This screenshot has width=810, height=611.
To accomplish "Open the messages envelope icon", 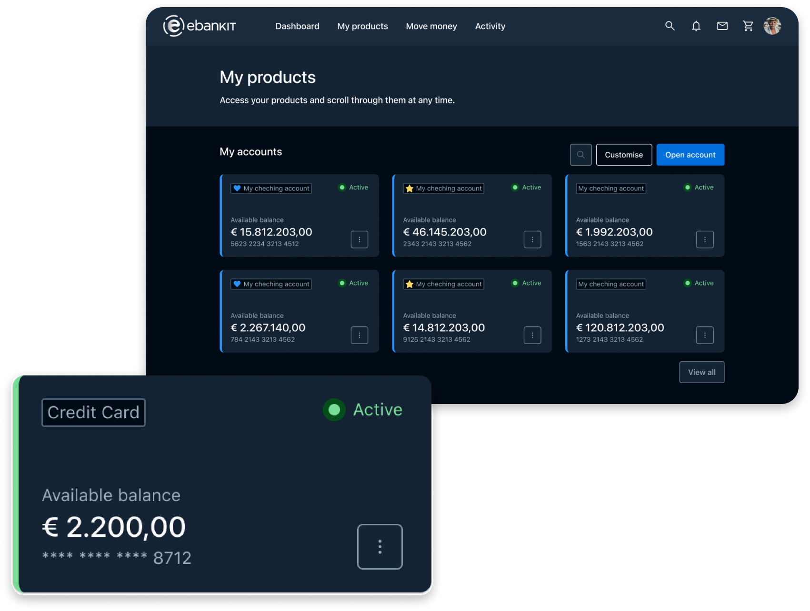I will pos(722,26).
